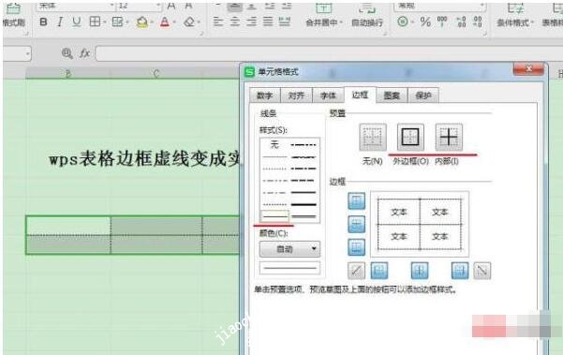Toggle the left border button
The image size is (563, 355).
(x=379, y=271)
